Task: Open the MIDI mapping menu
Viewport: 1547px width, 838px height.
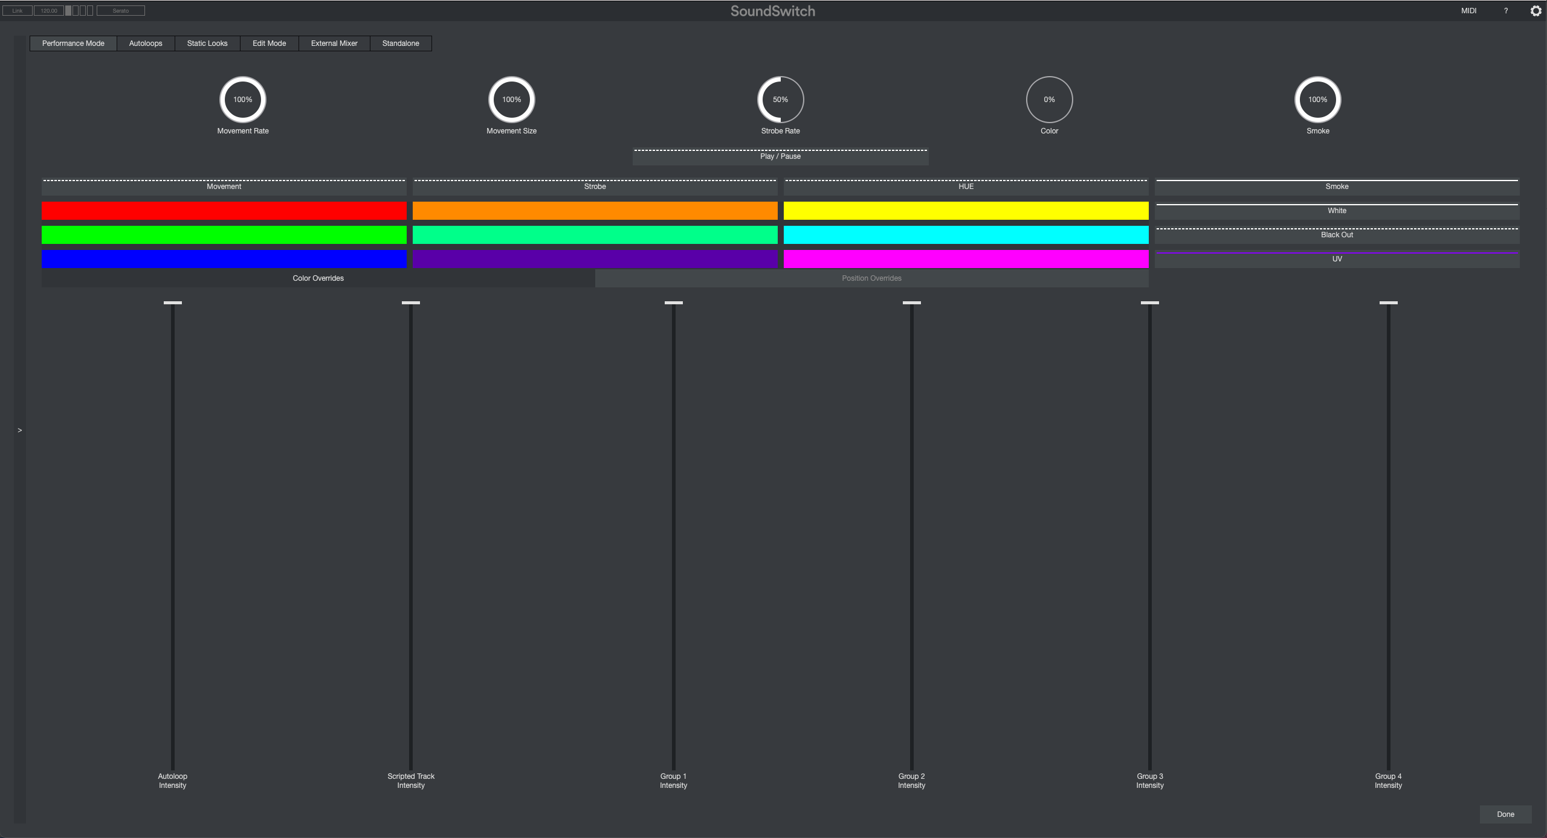Action: (x=1469, y=11)
